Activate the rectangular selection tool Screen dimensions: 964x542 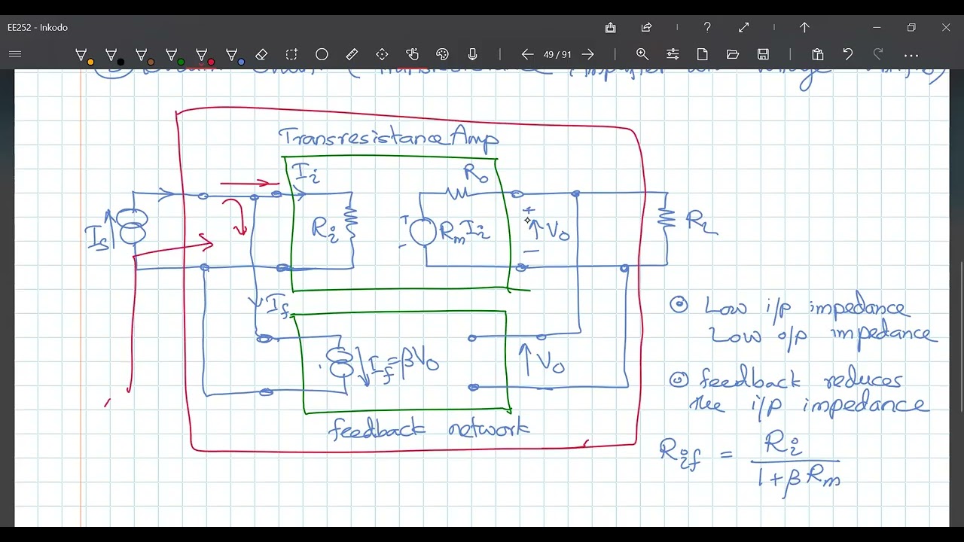coord(291,54)
